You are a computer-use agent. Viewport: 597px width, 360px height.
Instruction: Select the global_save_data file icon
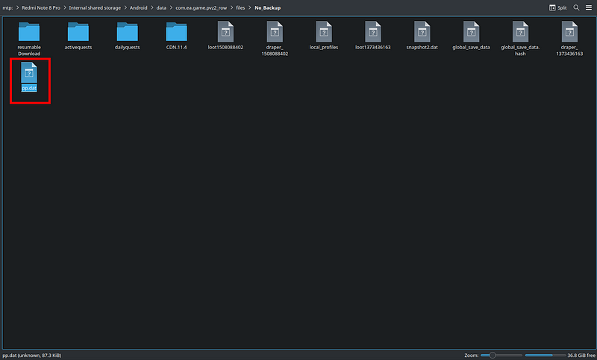click(x=471, y=31)
